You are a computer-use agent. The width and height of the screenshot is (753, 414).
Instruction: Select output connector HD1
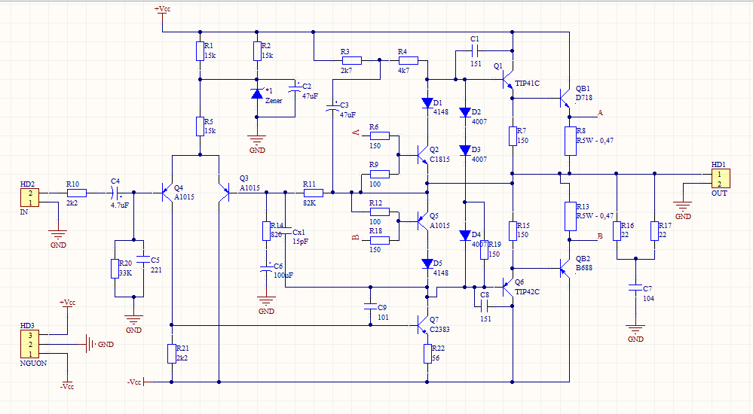tap(721, 178)
